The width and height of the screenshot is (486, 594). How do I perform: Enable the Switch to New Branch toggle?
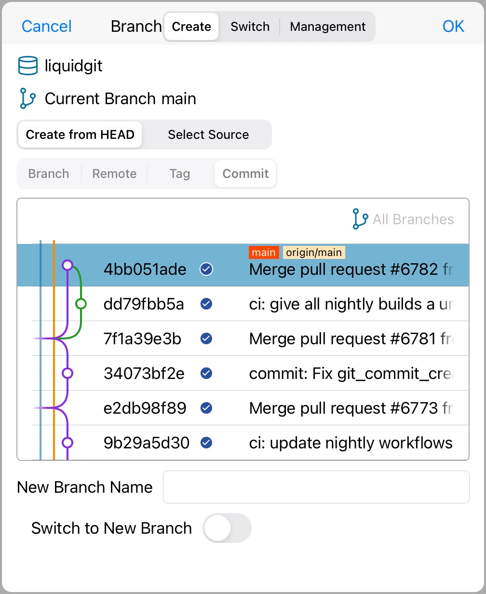click(x=227, y=528)
